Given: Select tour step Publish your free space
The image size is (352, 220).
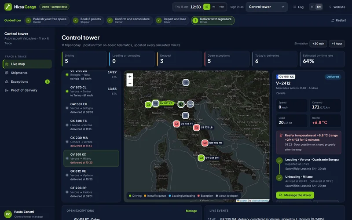Looking at the screenshot, I should tap(47, 20).
